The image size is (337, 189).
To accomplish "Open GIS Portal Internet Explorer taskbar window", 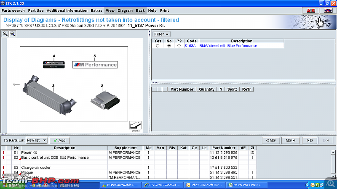I will pyautogui.click(x=163, y=185).
